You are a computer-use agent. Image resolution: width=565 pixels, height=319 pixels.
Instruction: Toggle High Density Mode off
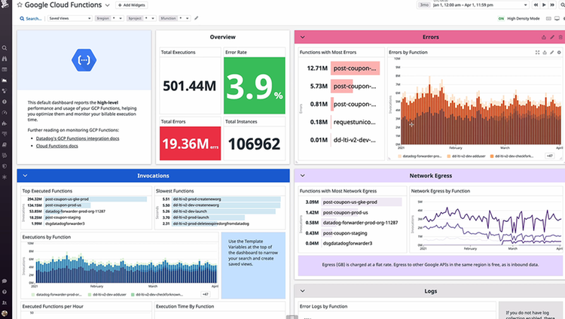501,18
